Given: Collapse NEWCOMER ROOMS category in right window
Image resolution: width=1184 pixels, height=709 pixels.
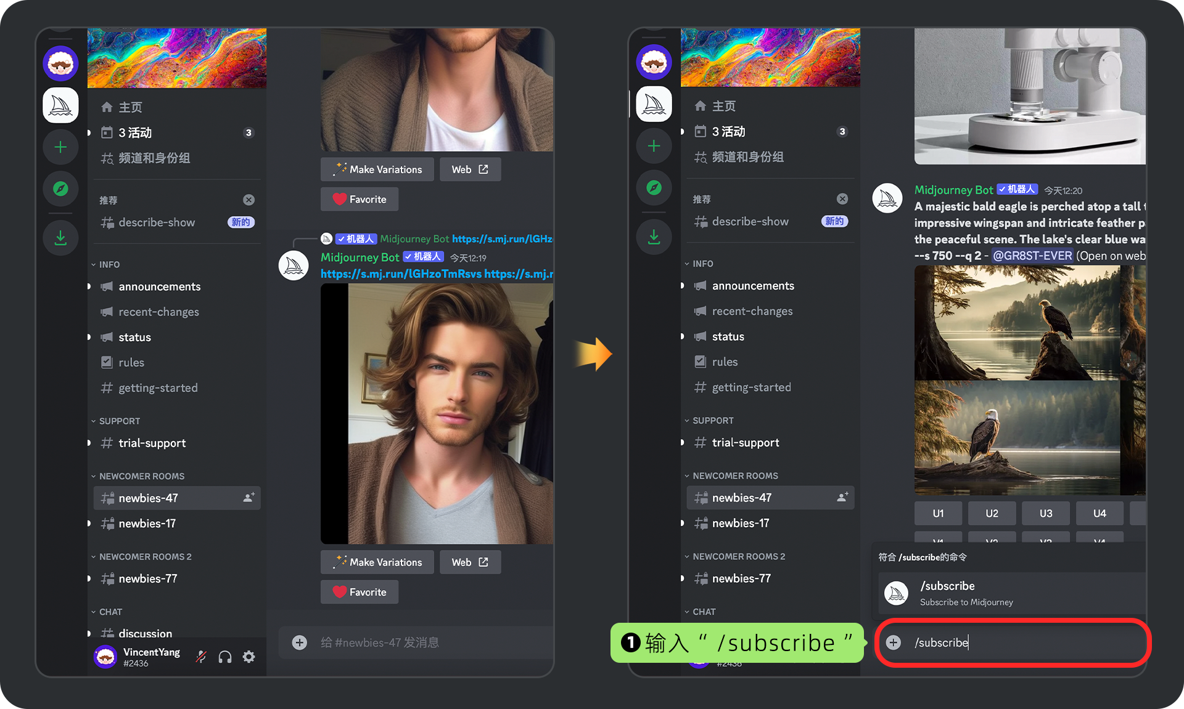Looking at the screenshot, I should click(x=731, y=476).
